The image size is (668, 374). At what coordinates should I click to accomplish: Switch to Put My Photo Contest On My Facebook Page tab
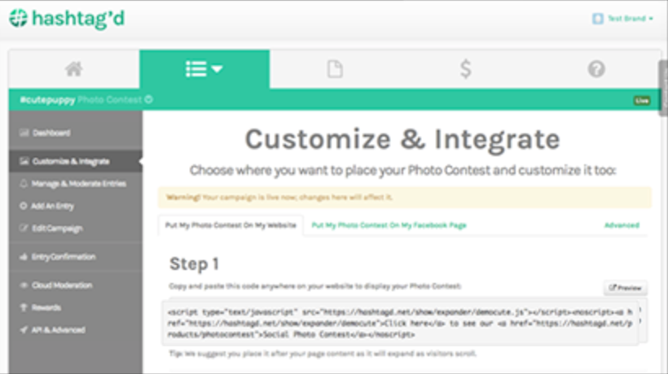[x=389, y=225]
